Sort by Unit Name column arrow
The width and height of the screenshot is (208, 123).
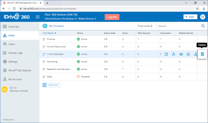[55, 33]
